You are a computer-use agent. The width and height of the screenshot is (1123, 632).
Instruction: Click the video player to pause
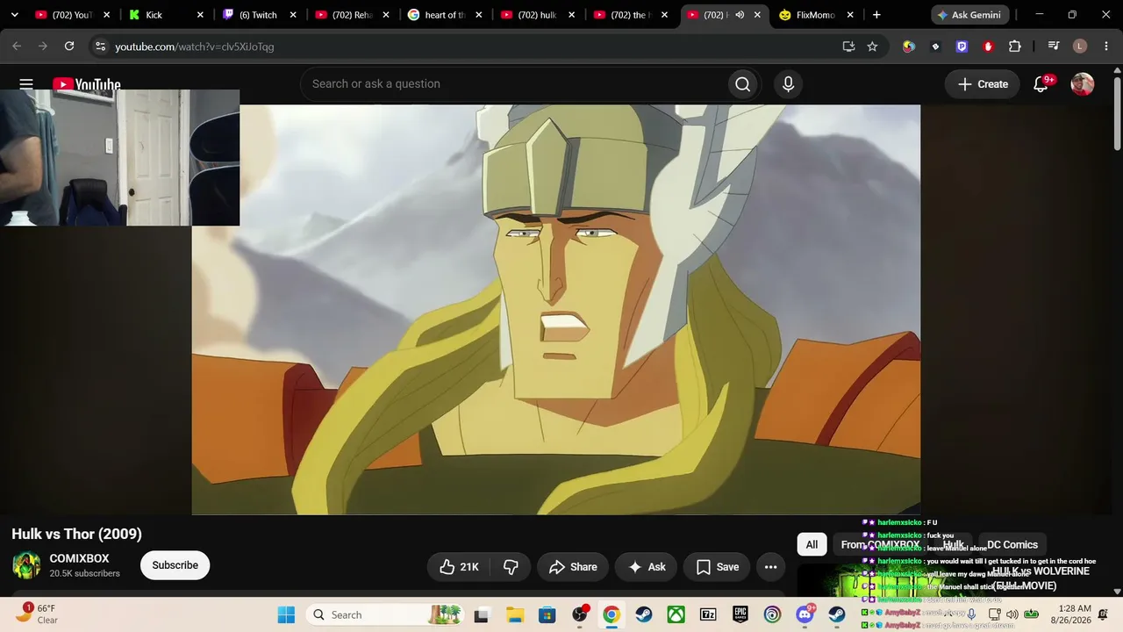[556, 310]
